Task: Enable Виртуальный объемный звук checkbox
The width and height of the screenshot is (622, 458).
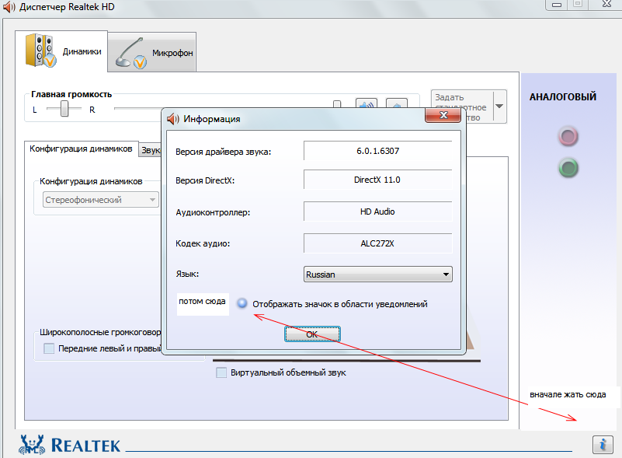Action: coord(221,372)
